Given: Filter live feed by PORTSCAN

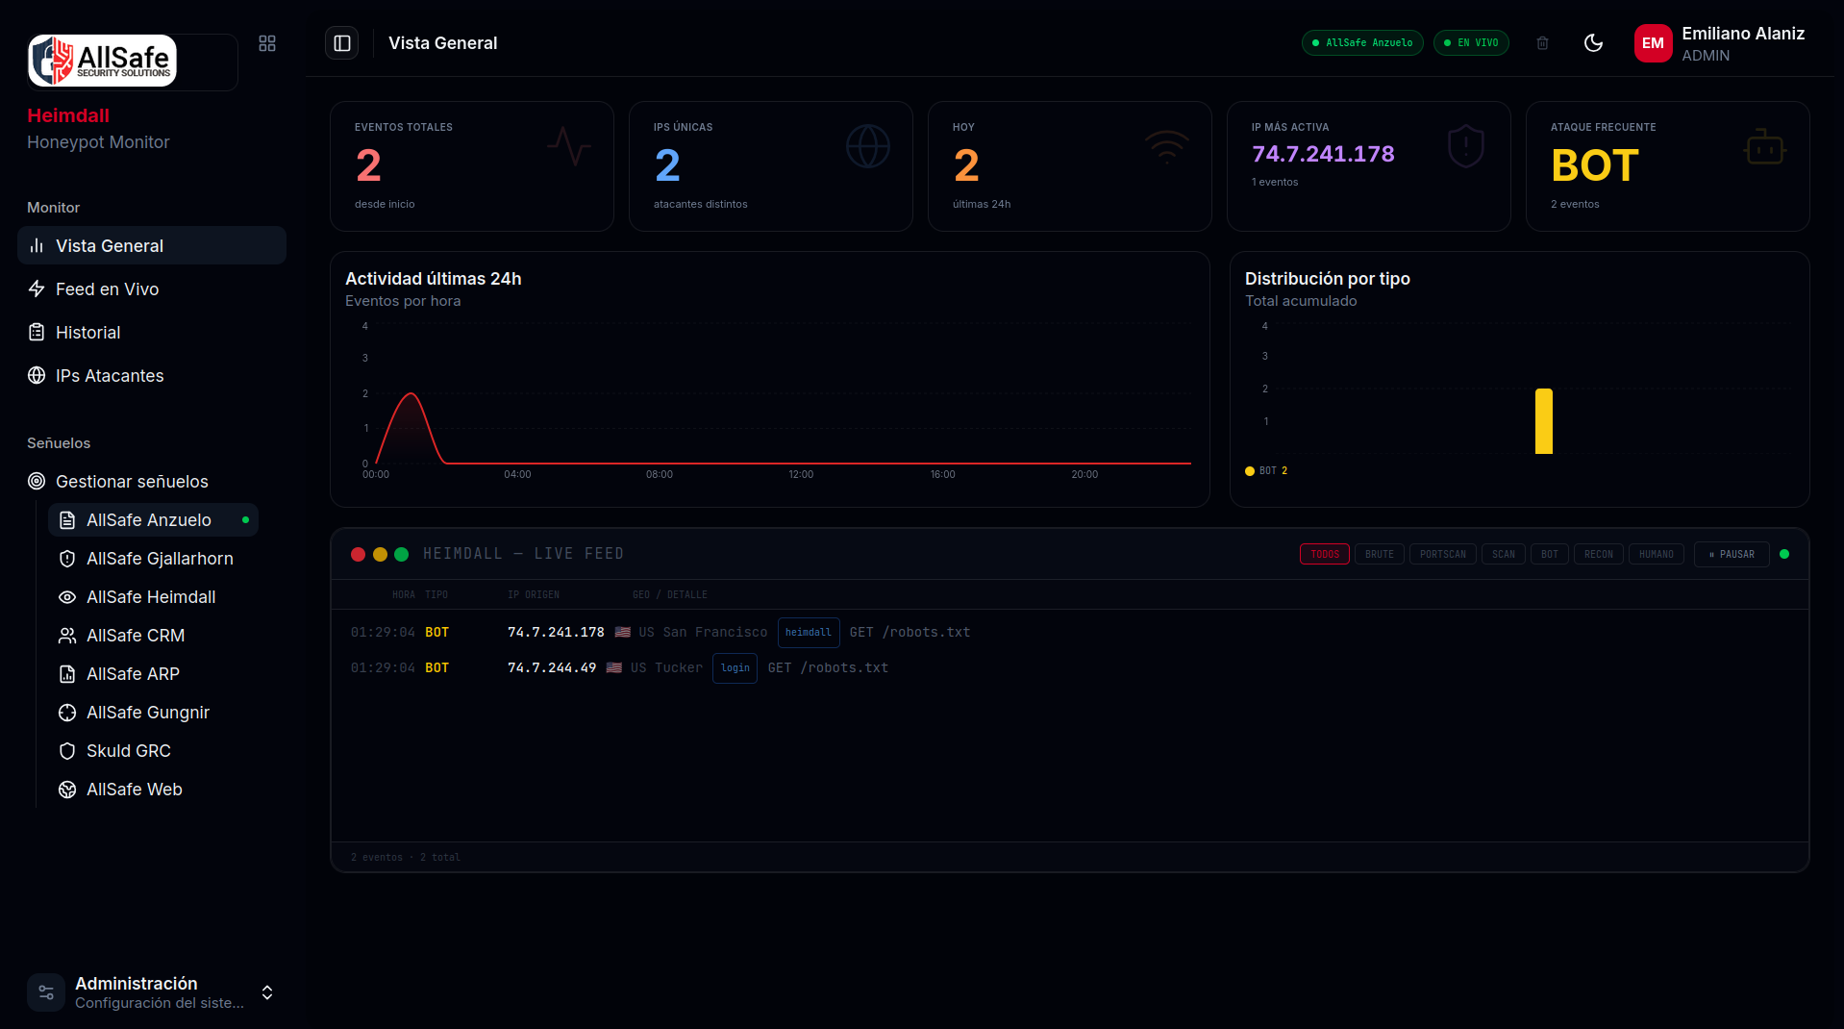Looking at the screenshot, I should point(1443,554).
